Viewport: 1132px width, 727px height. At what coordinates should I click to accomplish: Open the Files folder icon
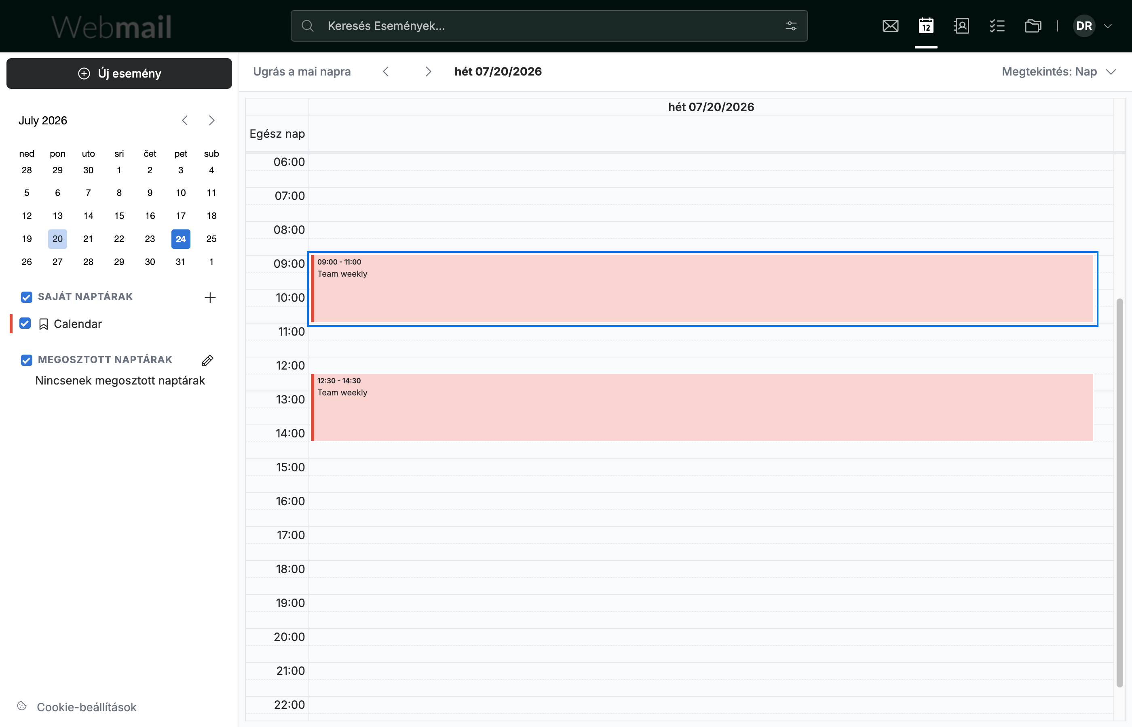[x=1033, y=26]
